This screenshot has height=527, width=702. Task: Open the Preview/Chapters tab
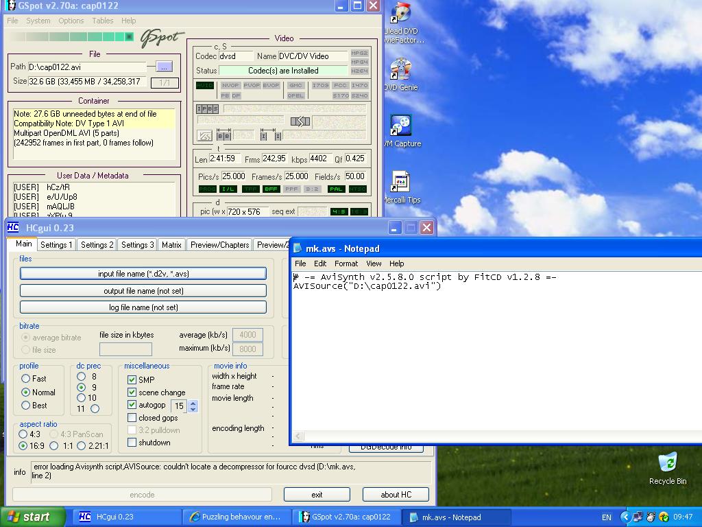tap(219, 245)
